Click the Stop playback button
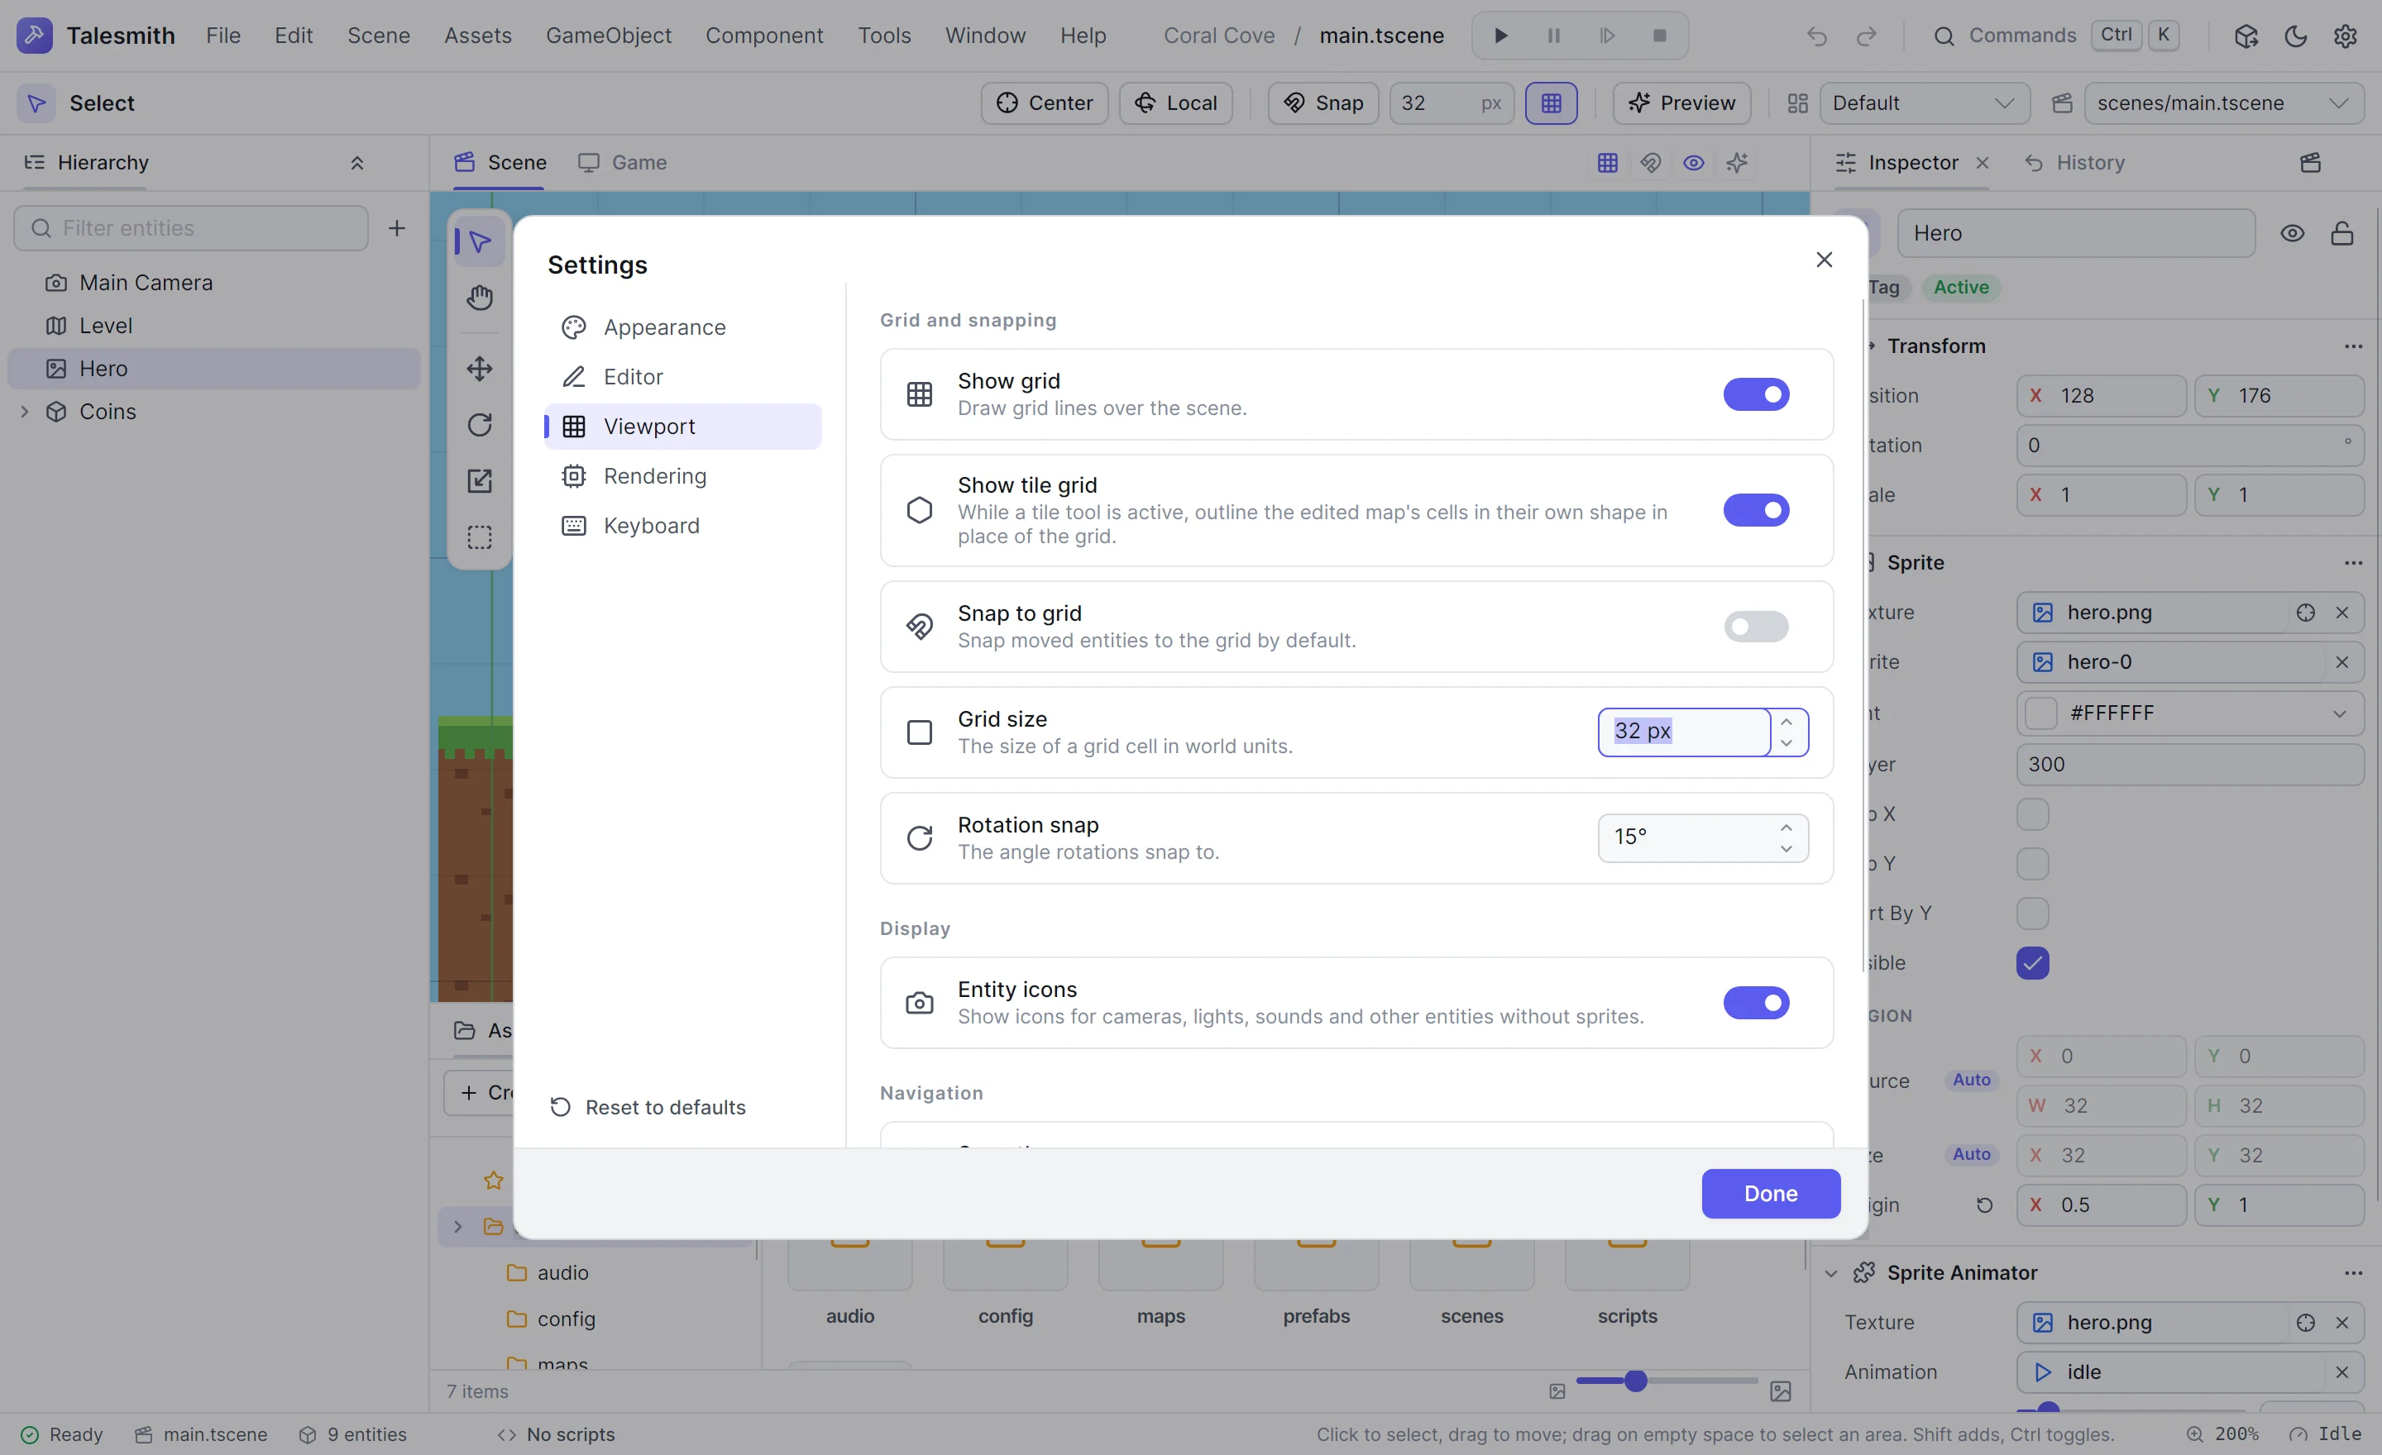This screenshot has height=1455, width=2382. pos(1660,36)
